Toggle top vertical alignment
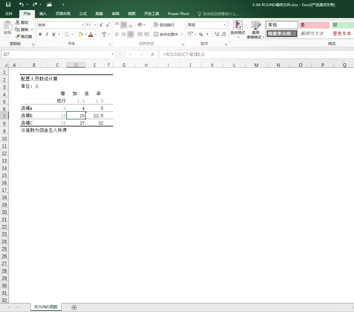This screenshot has height=312, width=354. [117, 24]
